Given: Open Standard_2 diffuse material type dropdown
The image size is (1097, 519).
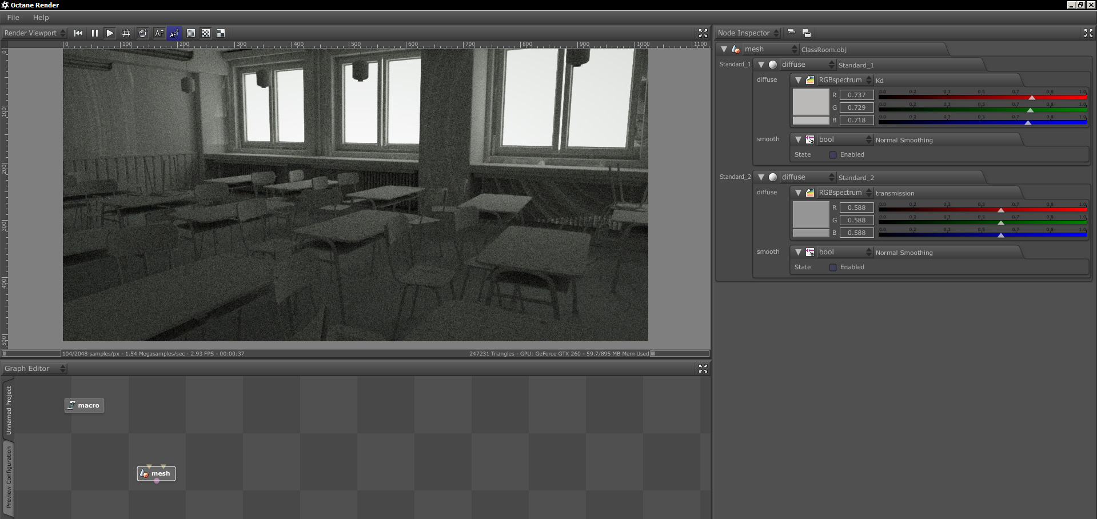Looking at the screenshot, I should point(807,177).
